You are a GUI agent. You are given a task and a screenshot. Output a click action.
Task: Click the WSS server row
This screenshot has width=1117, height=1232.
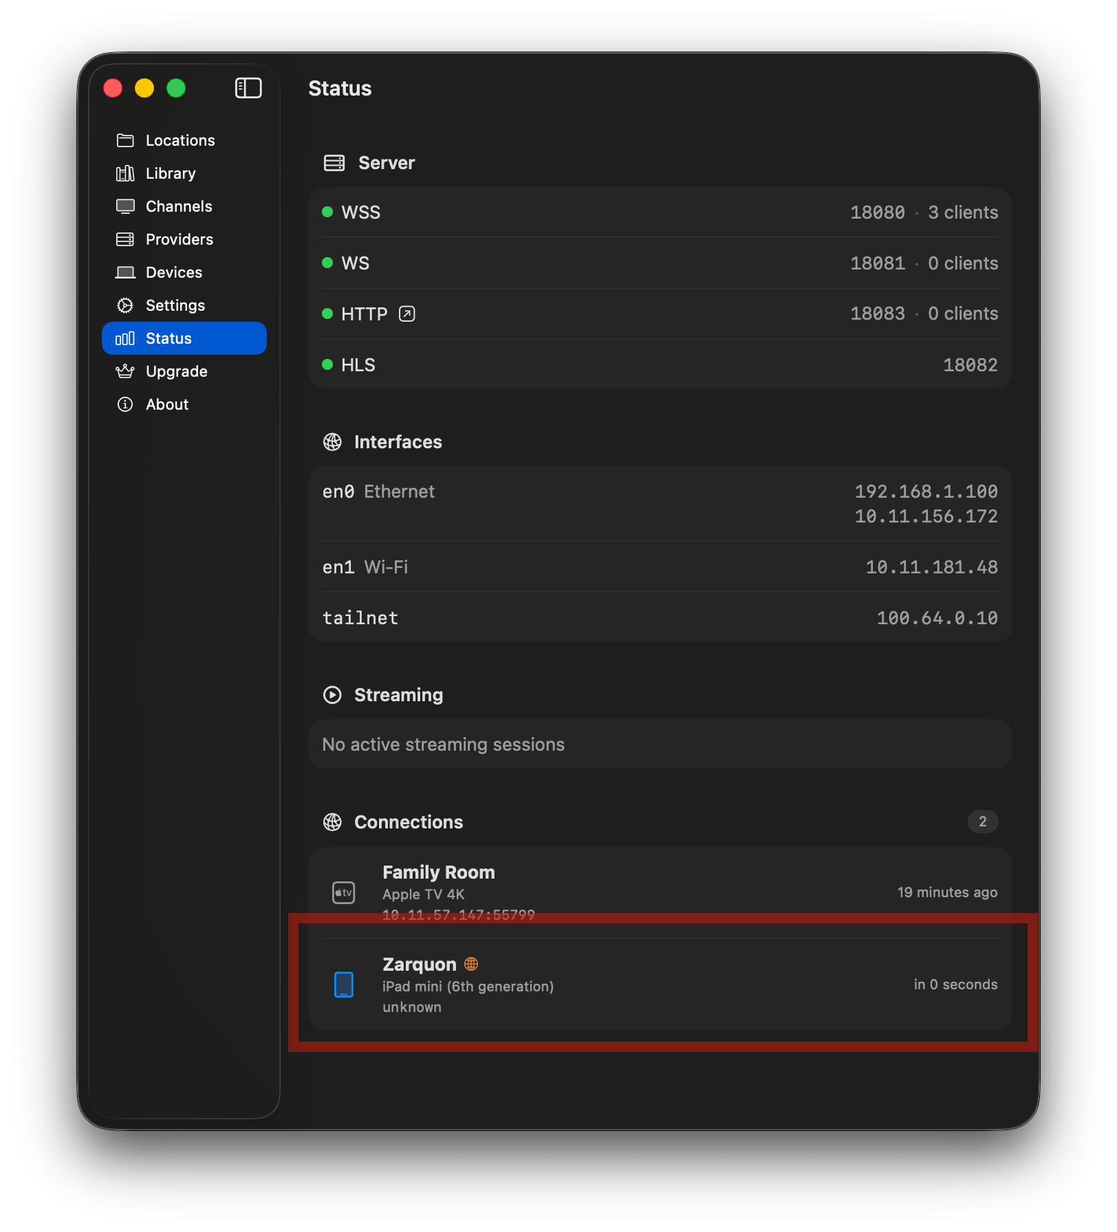[659, 212]
